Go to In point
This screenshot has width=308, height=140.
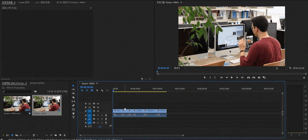pos(222,77)
